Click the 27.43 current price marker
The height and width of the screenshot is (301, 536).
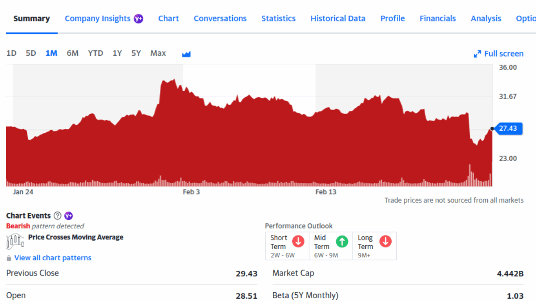508,128
